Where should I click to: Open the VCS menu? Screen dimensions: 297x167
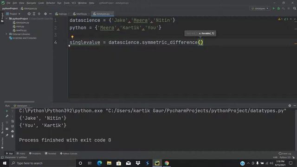(x=74, y=3)
